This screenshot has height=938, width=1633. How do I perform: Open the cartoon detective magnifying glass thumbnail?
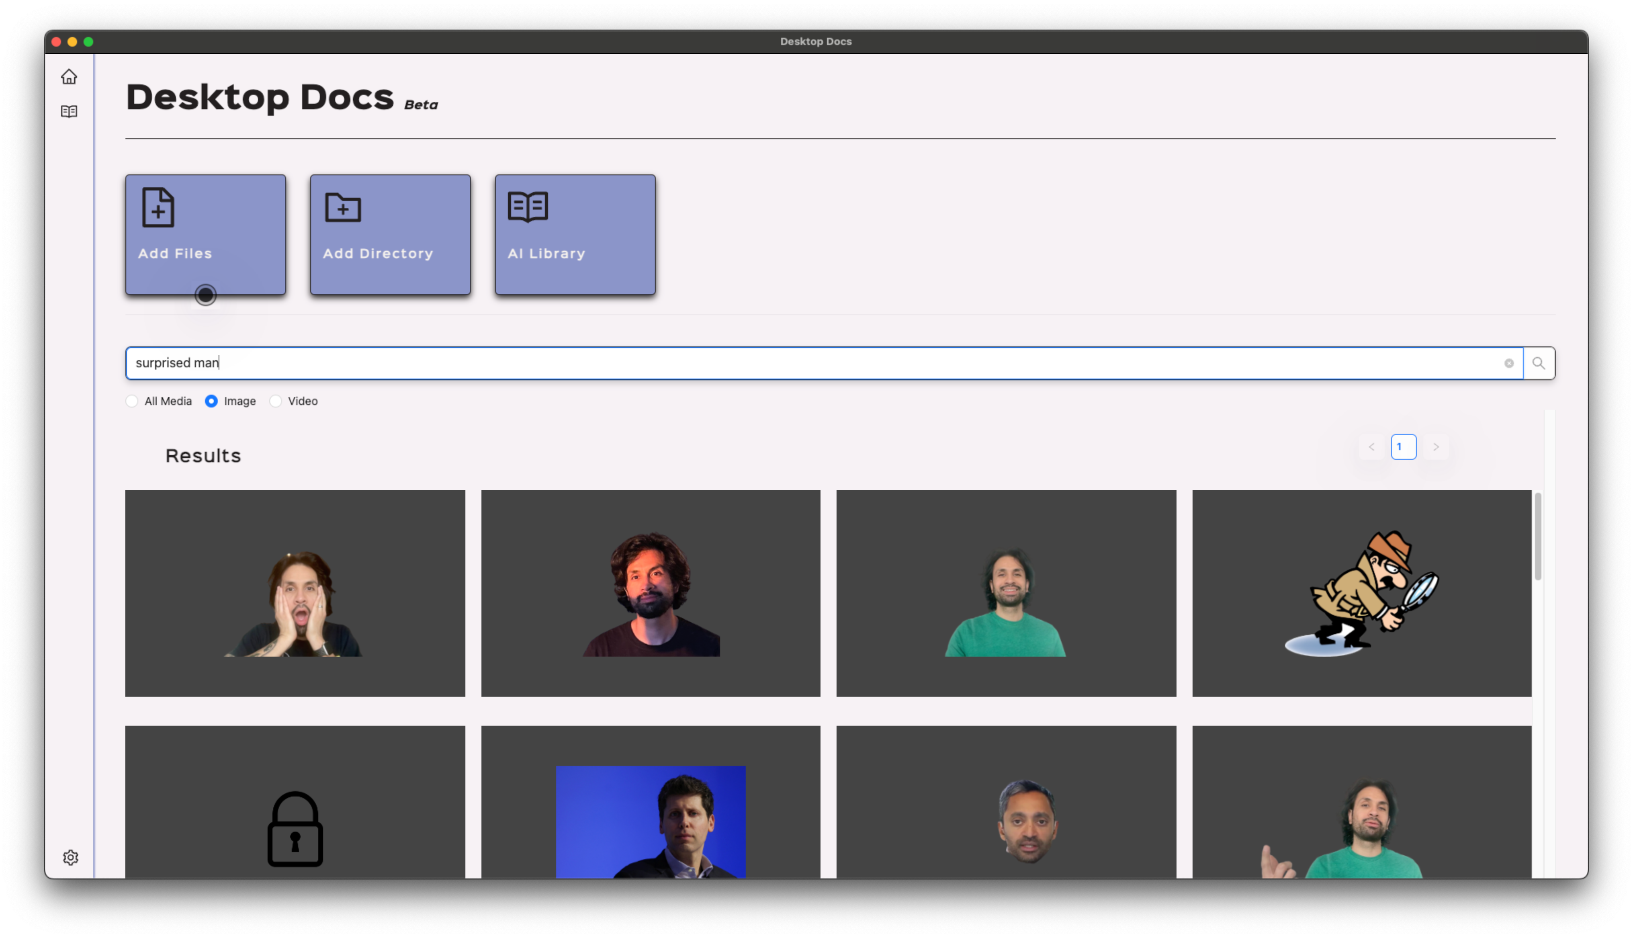coord(1361,593)
